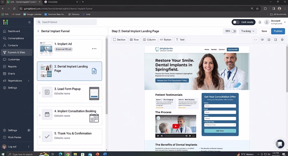The width and height of the screenshot is (288, 156).
Task: Click the video progress bar
Action: pos(174,136)
